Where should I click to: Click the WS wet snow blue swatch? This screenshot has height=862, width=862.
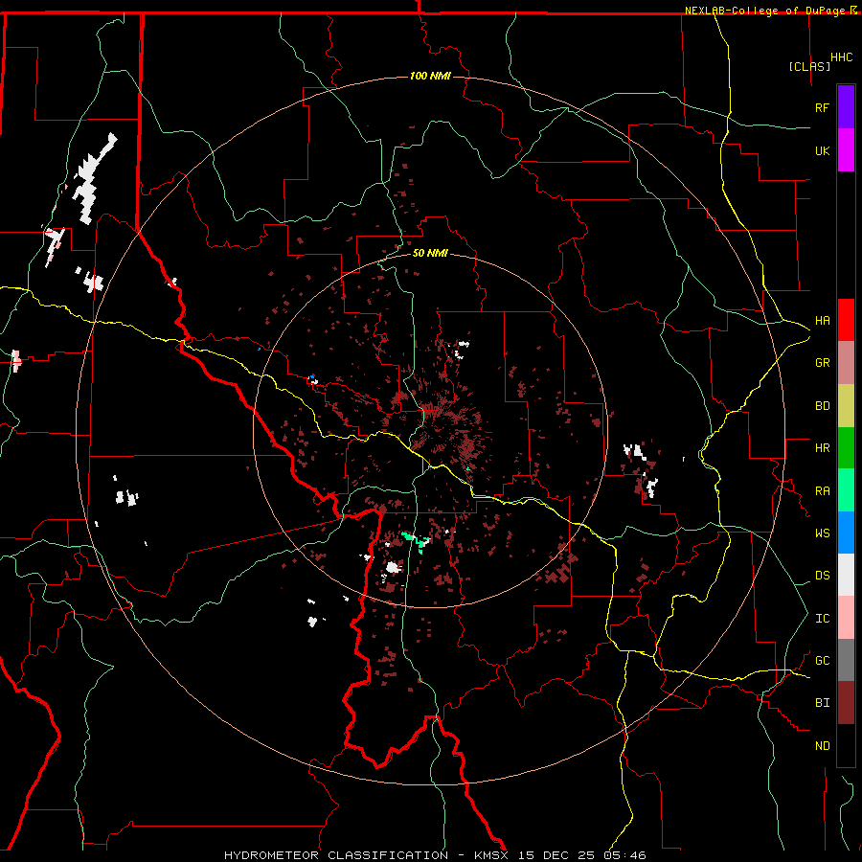point(846,533)
